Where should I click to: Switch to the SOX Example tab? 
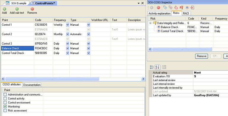point(17,3)
